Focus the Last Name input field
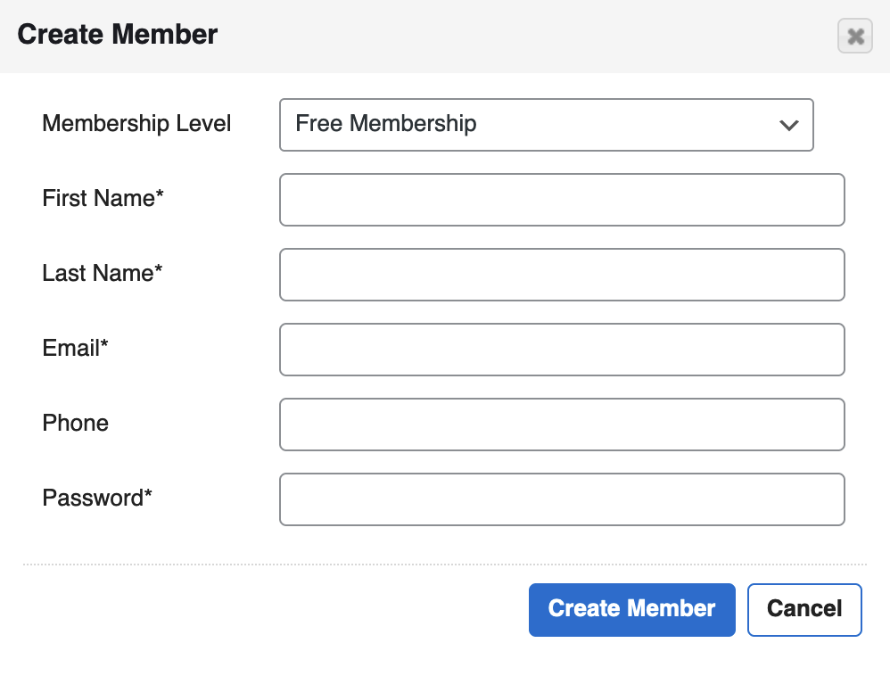The width and height of the screenshot is (890, 676). pyautogui.click(x=562, y=275)
